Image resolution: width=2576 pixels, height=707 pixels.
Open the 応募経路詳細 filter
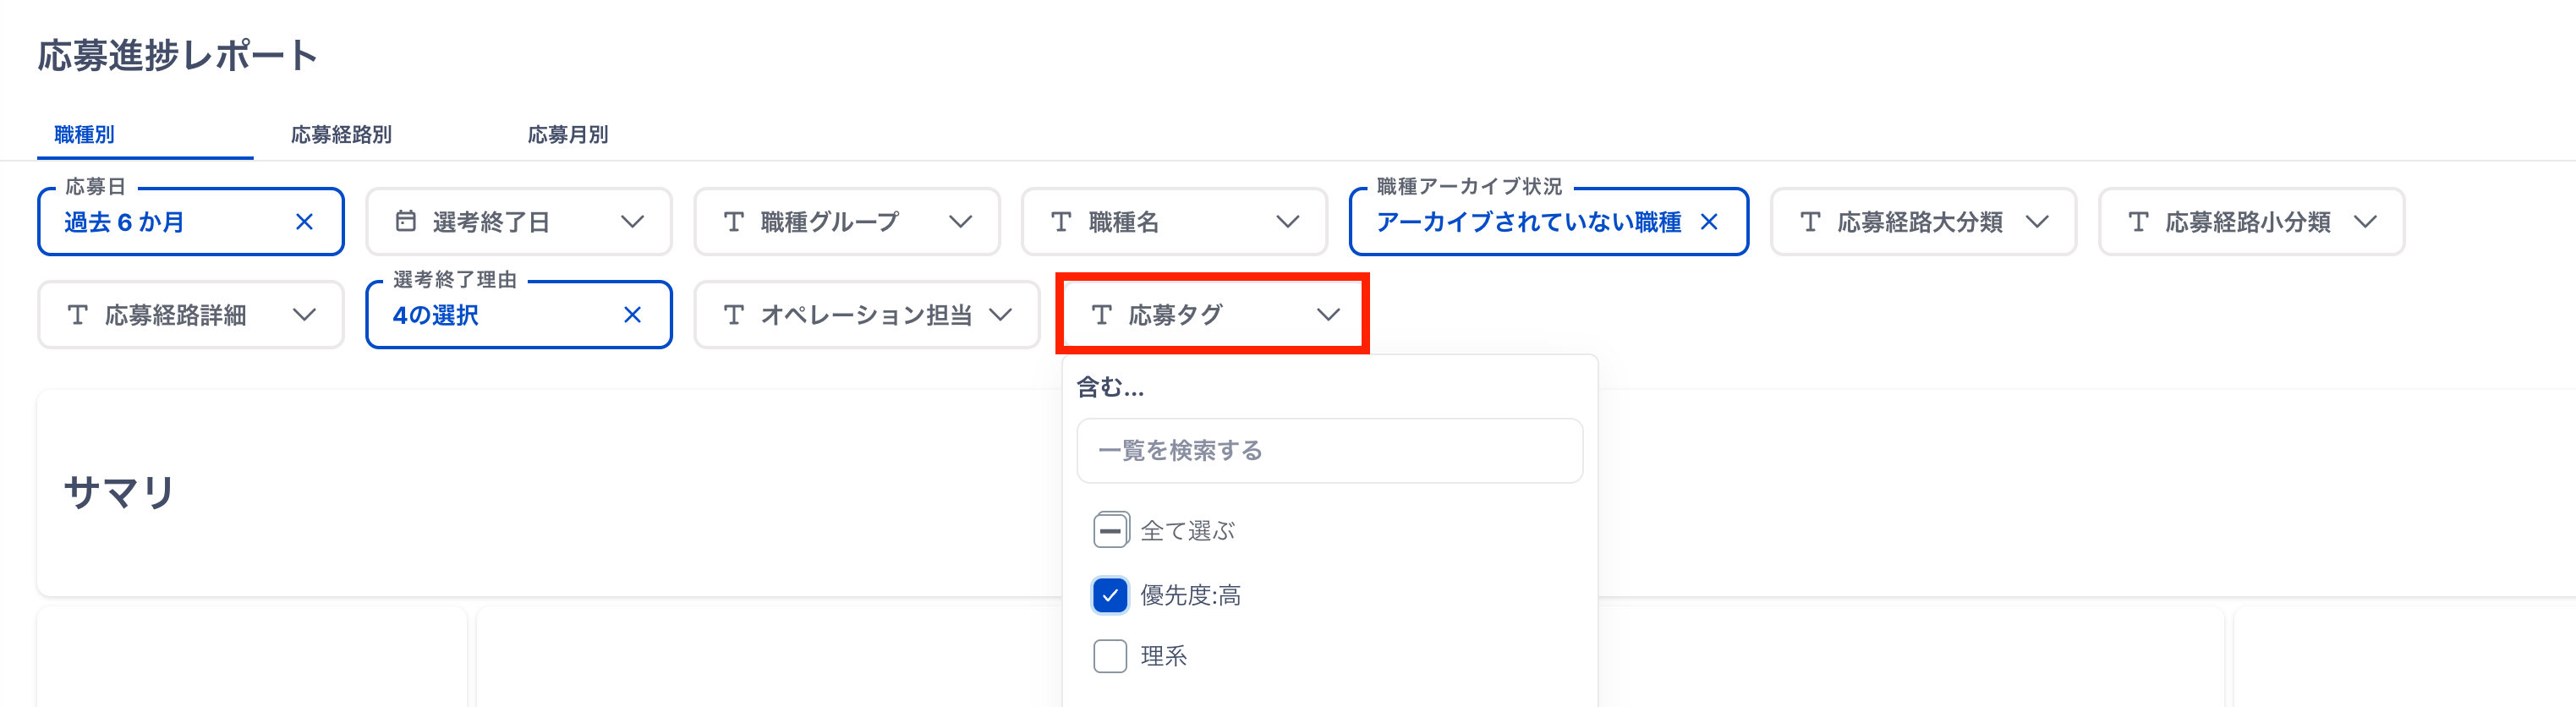tap(190, 315)
